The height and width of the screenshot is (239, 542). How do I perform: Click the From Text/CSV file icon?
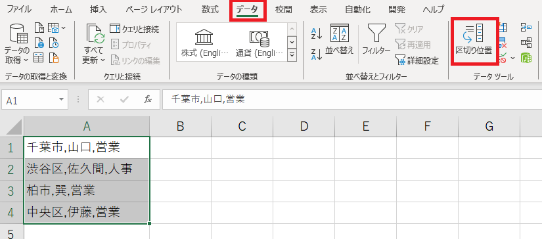[x=39, y=28]
